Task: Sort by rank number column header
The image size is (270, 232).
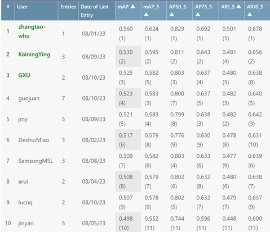Action: point(8,7)
